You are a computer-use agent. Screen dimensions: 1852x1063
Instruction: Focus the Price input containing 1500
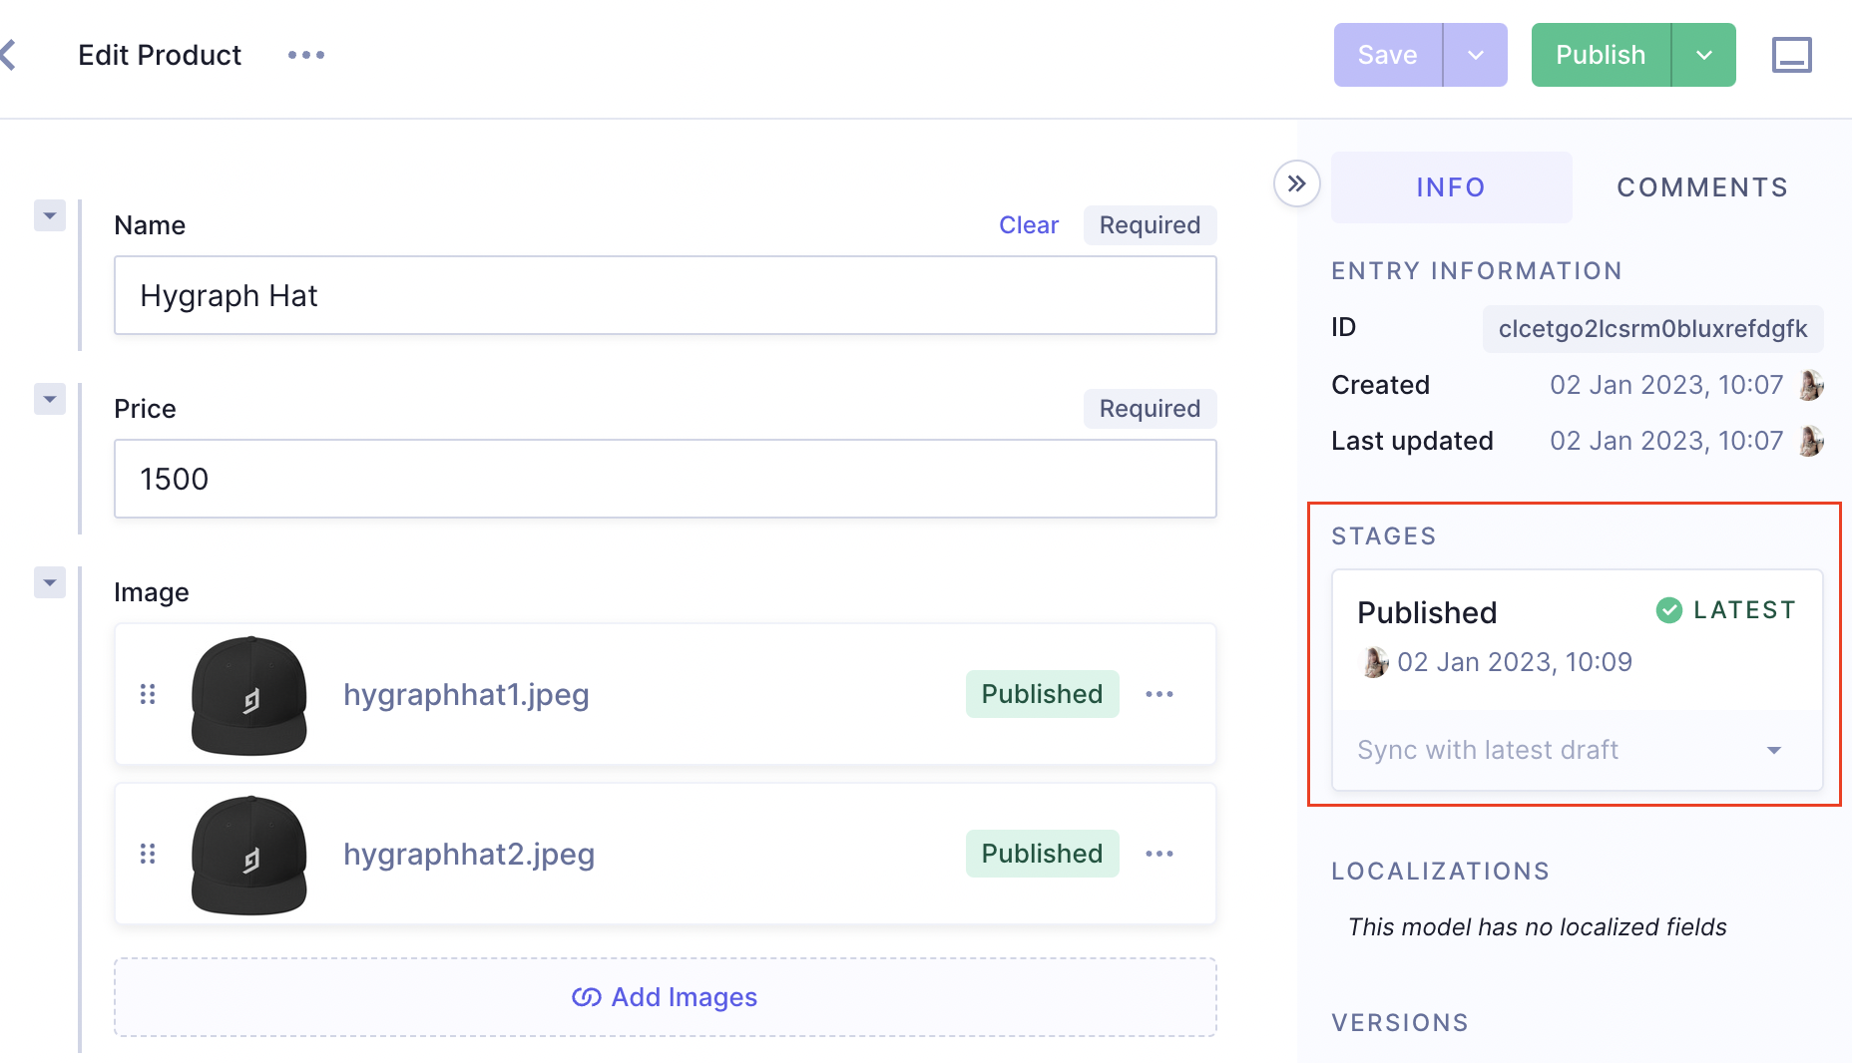665,479
